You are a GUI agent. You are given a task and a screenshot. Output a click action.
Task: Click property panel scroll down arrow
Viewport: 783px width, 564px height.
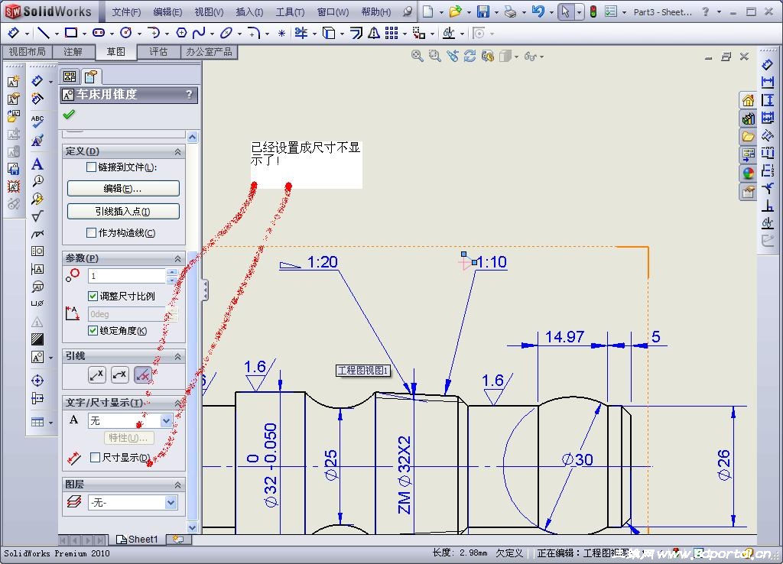(193, 527)
